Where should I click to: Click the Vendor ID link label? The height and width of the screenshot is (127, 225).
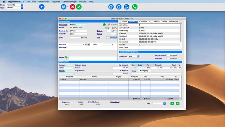point(63,25)
